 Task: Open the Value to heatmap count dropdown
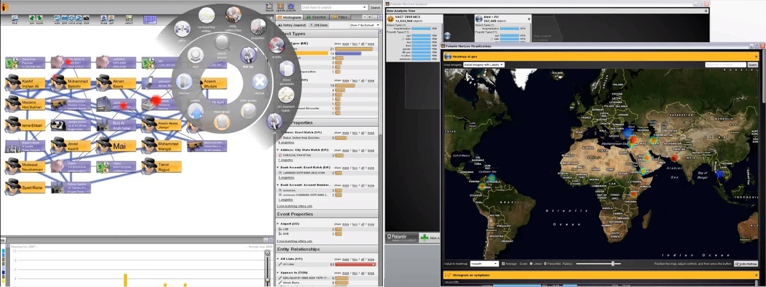[484, 264]
